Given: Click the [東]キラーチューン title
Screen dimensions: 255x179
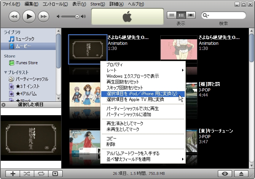Looking at the screenshot, I should pos(216,131).
